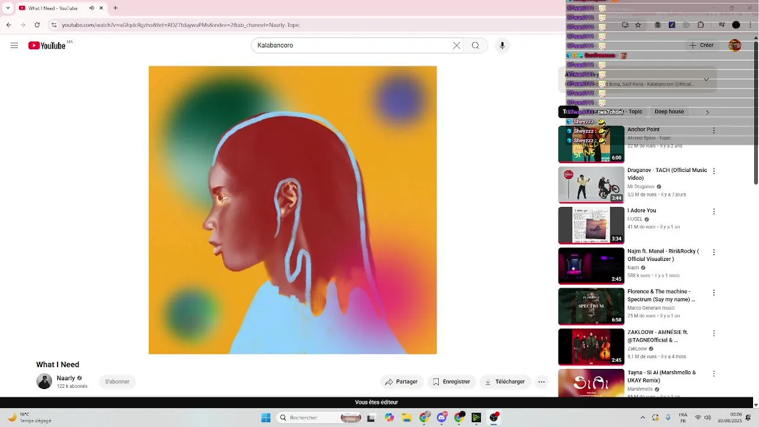Image resolution: width=759 pixels, height=427 pixels.
Task: Open the Marshmello channel link
Action: (x=641, y=390)
